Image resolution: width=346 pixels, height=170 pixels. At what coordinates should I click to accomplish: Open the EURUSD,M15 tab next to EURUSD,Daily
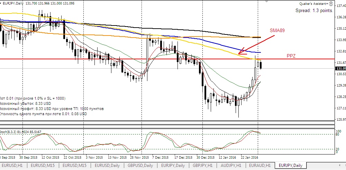tap(75, 166)
